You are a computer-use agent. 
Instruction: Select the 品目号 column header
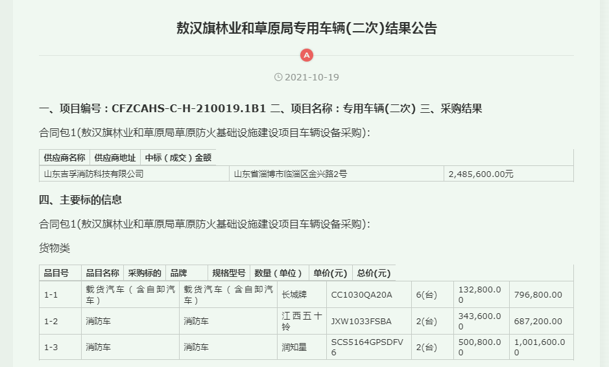pyautogui.click(x=56, y=273)
